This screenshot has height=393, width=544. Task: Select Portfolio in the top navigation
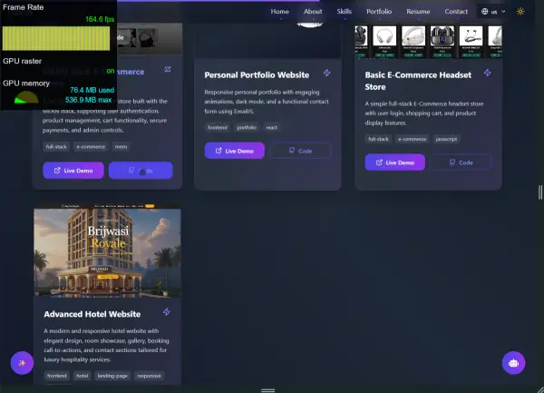click(x=379, y=12)
